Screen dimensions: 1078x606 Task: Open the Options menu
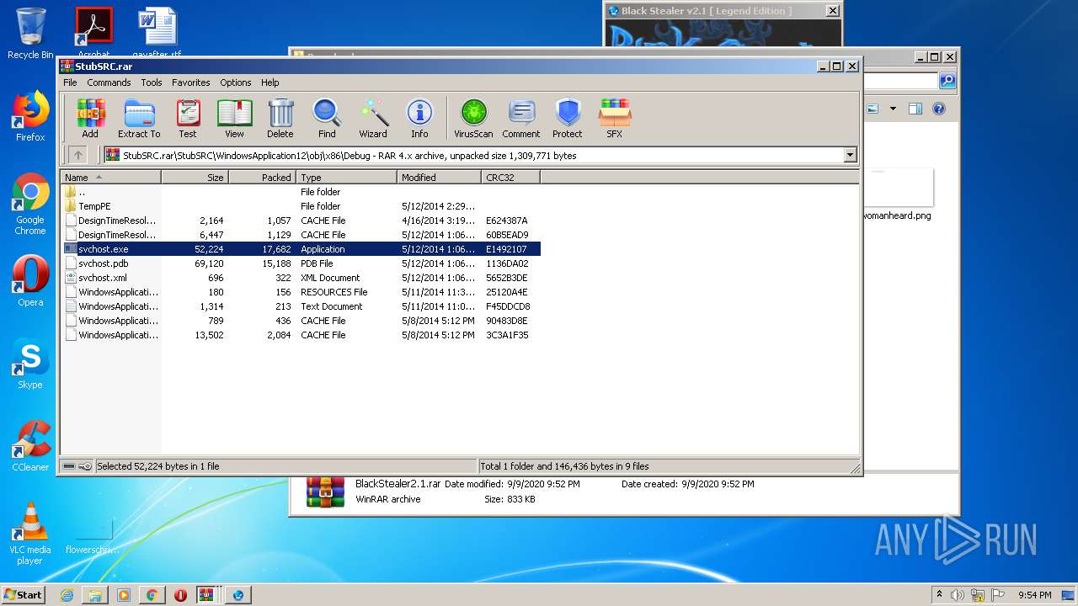click(236, 82)
